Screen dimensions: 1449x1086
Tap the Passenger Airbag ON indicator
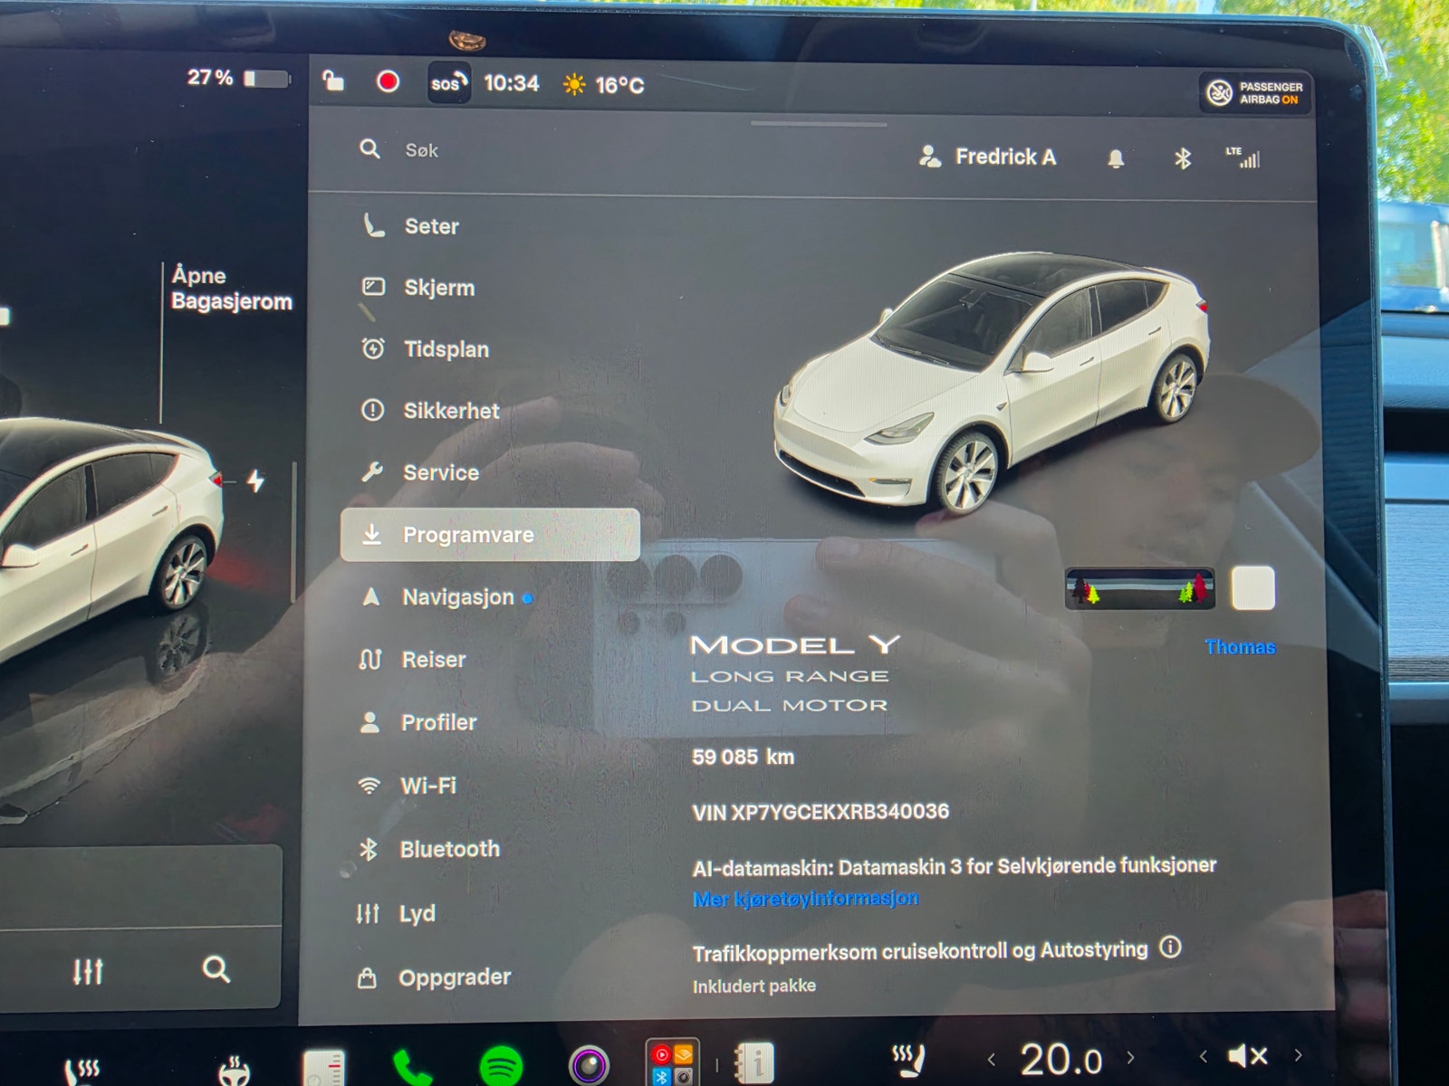[x=1256, y=92]
